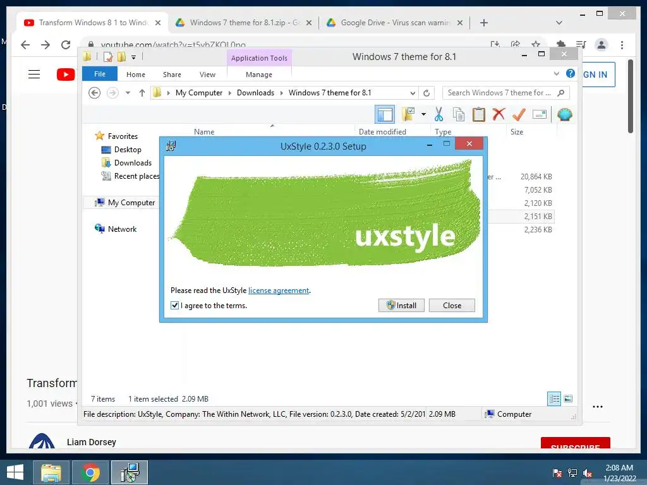647x485 pixels.
Task: Click Close button in UxStyle Setup
Action: point(452,305)
